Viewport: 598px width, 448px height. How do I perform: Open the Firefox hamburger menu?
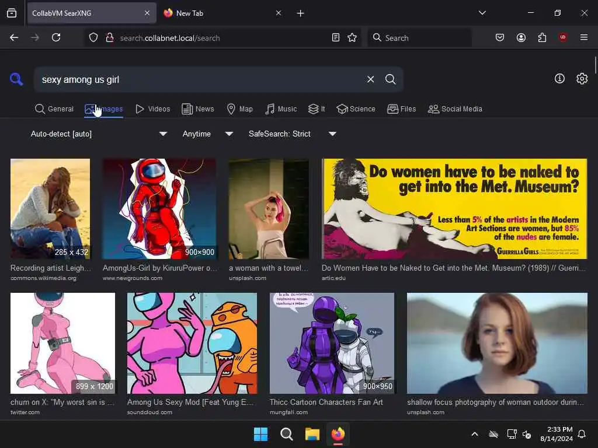583,37
